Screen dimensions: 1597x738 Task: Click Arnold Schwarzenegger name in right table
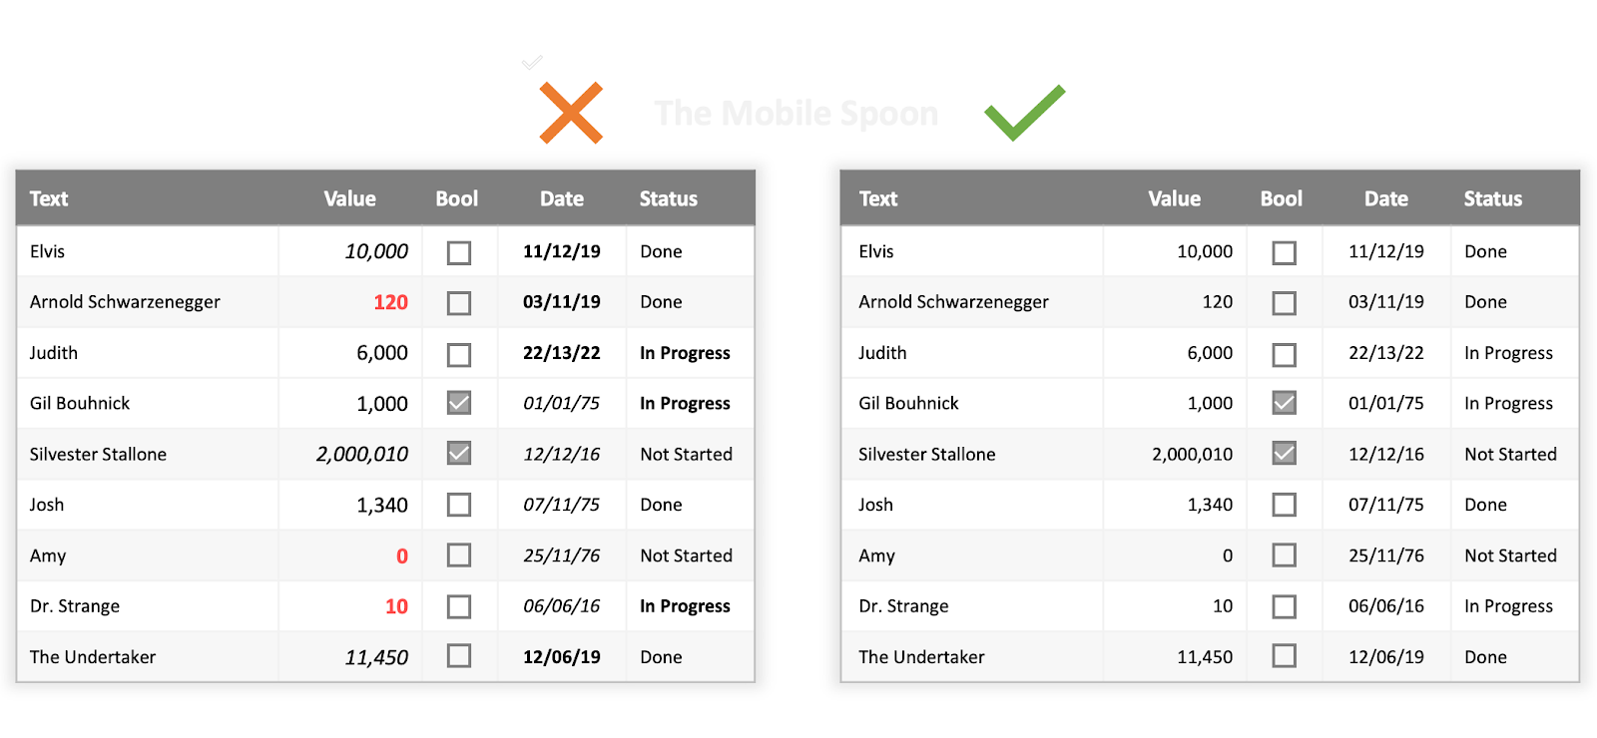pos(953,302)
